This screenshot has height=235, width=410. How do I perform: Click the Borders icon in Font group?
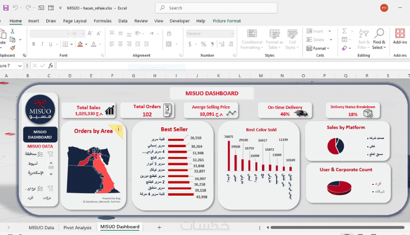66,44
